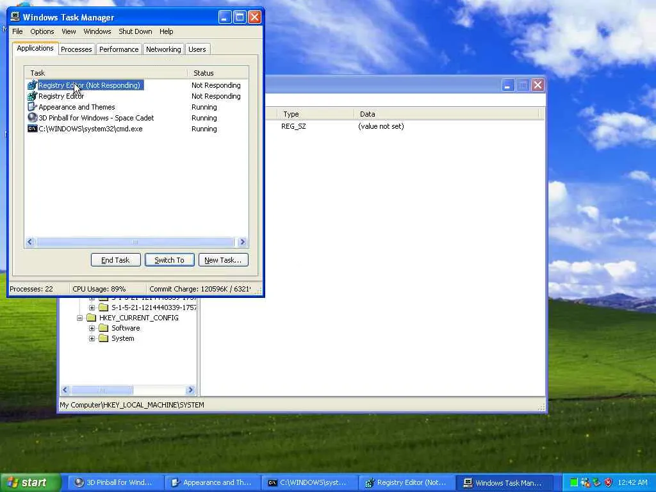Click the Switch To button
Image resolution: width=656 pixels, height=492 pixels.
point(169,260)
